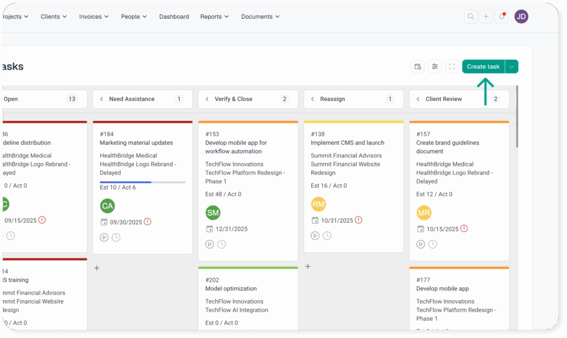Click progress bar on Marketing material updates

pyautogui.click(x=142, y=182)
